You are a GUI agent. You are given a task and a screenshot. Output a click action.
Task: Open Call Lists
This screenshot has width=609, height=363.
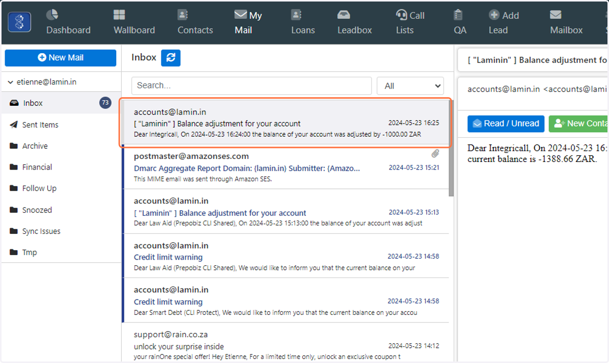(x=410, y=22)
